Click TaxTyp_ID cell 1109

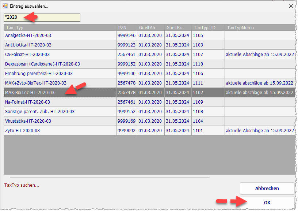[208, 102]
